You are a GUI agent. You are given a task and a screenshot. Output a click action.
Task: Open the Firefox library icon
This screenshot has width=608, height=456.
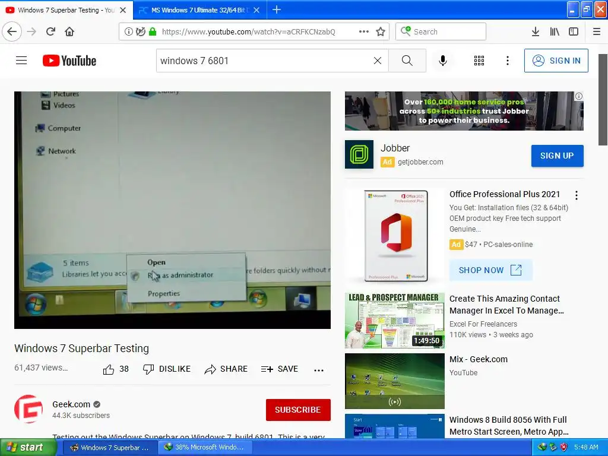(x=555, y=32)
